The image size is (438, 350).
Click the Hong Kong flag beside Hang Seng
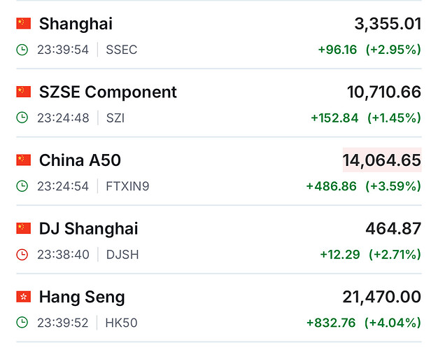pyautogui.click(x=24, y=297)
